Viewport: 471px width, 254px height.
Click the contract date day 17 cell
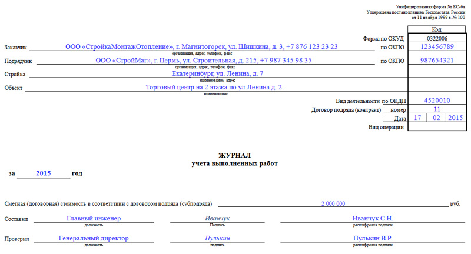click(x=417, y=118)
